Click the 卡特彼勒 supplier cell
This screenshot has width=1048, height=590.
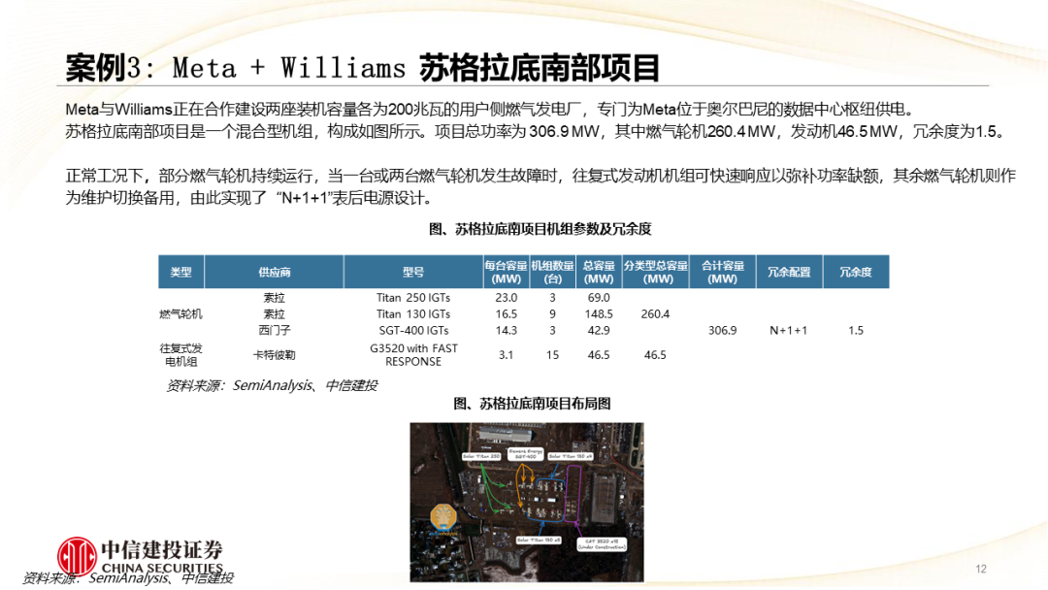274,355
